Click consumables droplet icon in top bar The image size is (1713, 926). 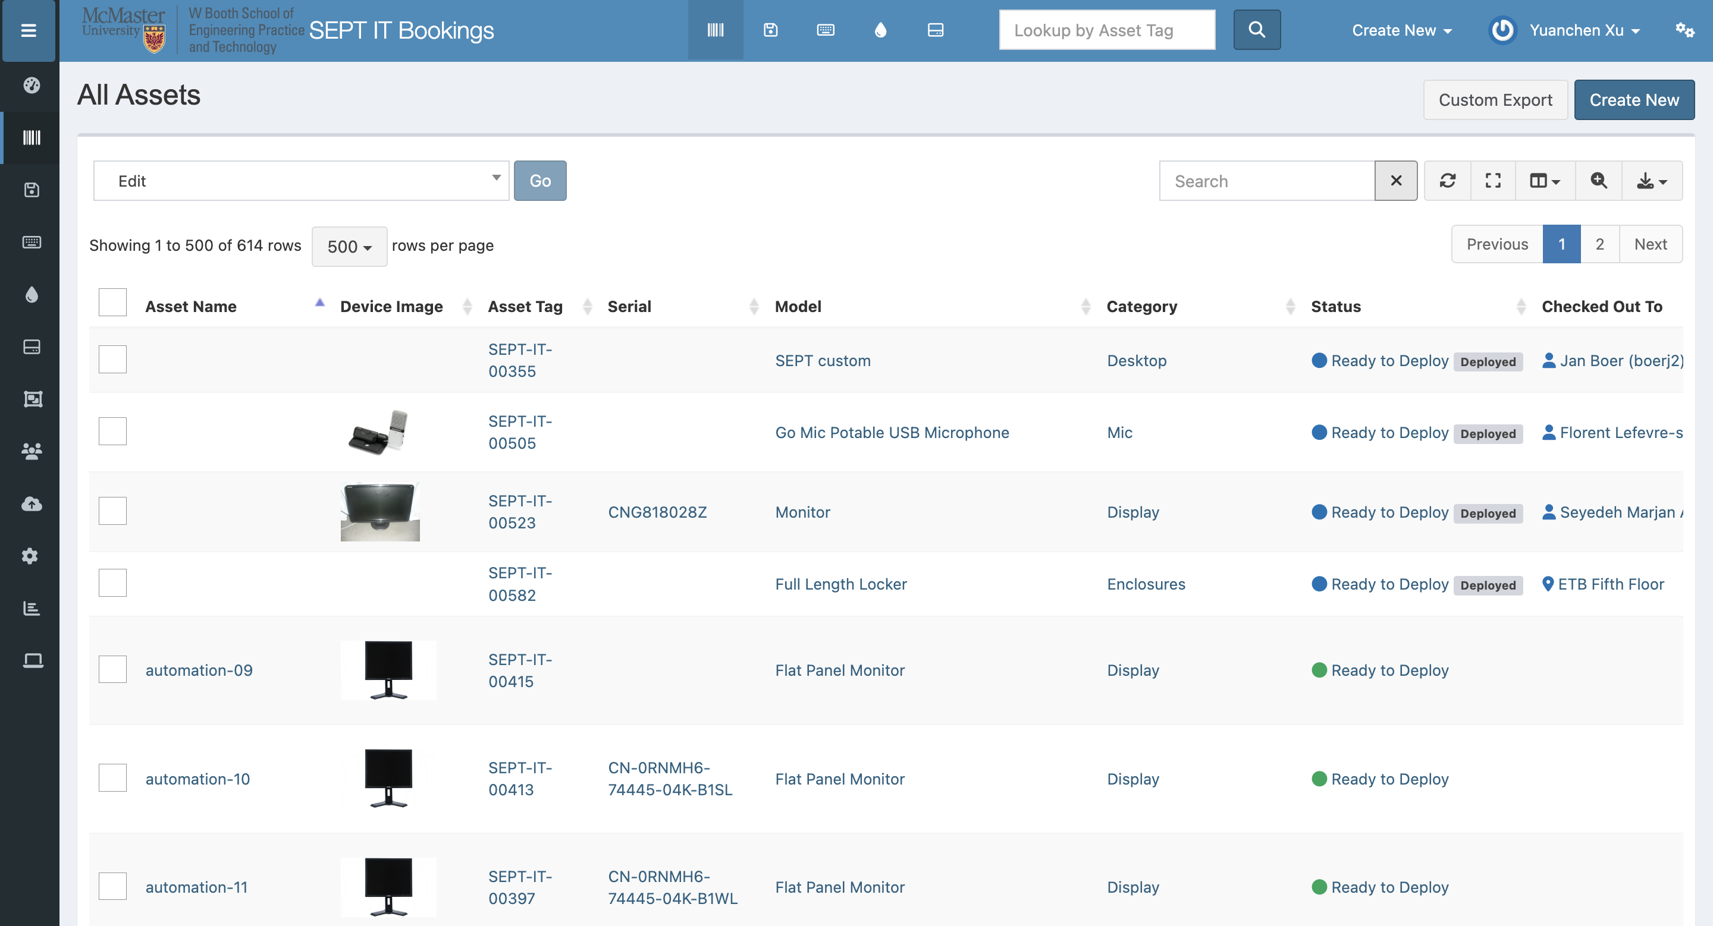pyautogui.click(x=880, y=30)
